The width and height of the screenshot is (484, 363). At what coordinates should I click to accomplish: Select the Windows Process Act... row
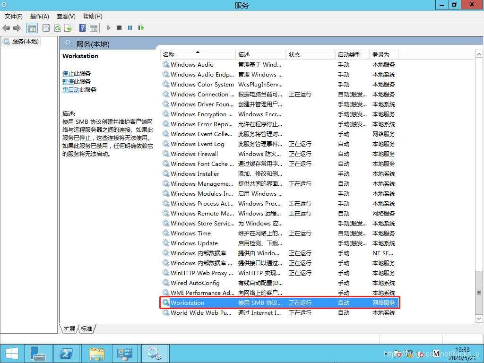pyautogui.click(x=279, y=203)
